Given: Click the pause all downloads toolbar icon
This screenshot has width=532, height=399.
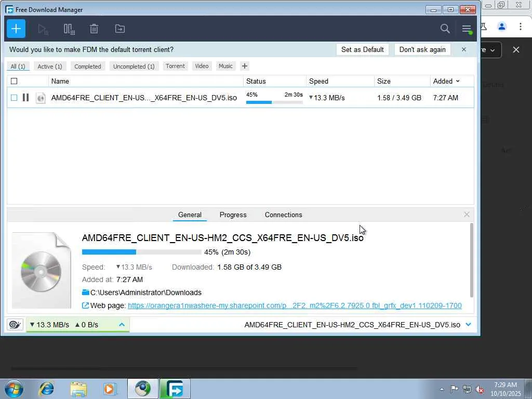Looking at the screenshot, I should [x=69, y=29].
